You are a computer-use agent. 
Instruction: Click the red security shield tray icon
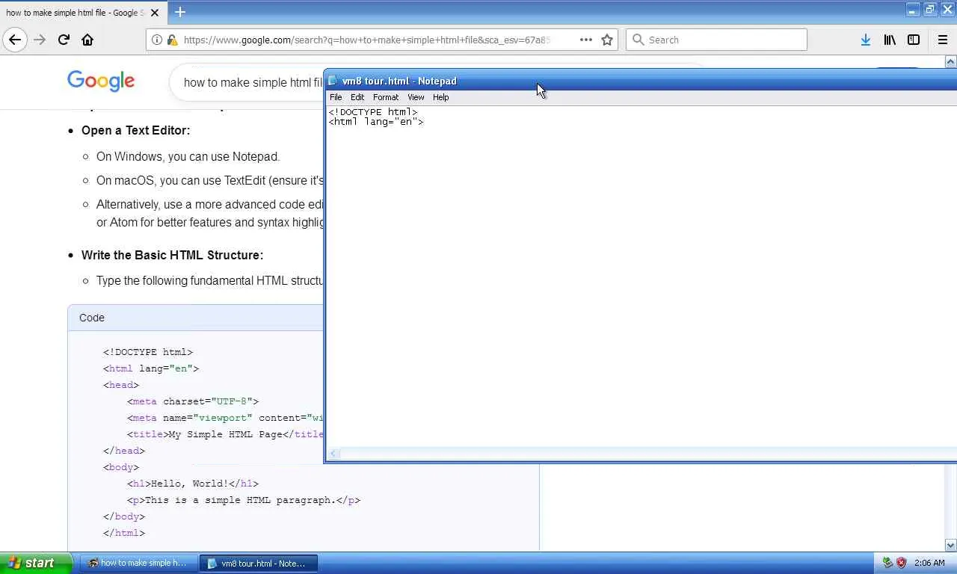click(901, 563)
